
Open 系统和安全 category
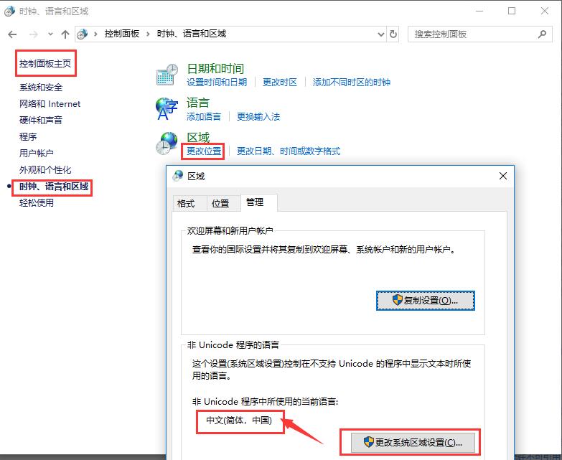(x=41, y=87)
